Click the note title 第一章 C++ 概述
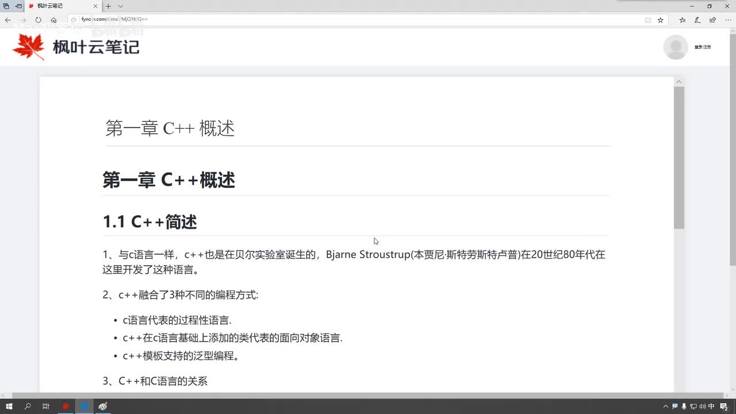736x414 pixels. [x=170, y=128]
